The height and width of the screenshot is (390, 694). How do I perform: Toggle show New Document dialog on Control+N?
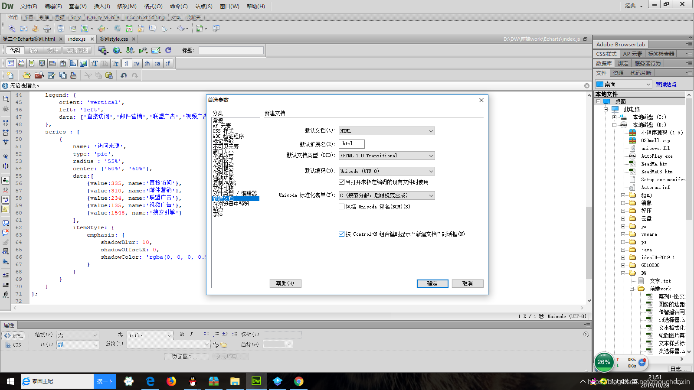pos(342,234)
